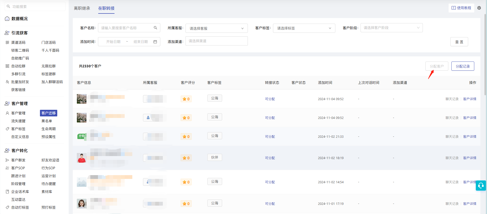Click the 数据概况 sidebar icon

pyautogui.click(x=7, y=19)
